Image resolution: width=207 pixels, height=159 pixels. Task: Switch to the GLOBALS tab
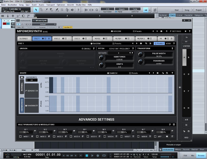pyautogui.click(x=24, y=38)
